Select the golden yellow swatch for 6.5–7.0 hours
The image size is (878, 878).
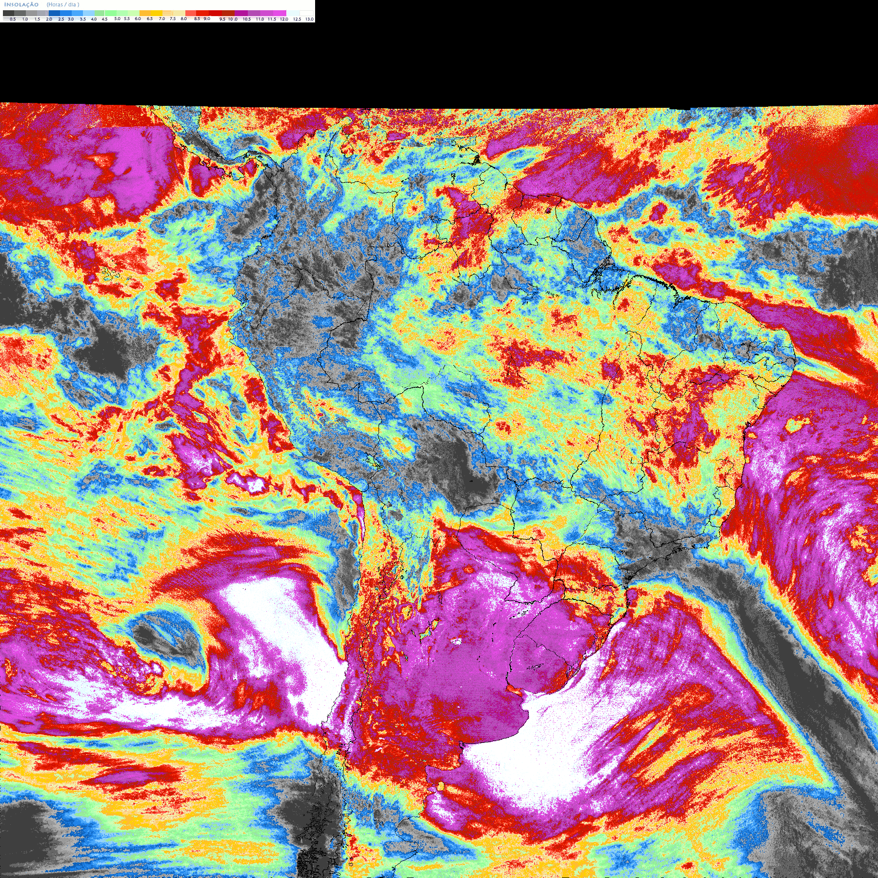pos(157,13)
